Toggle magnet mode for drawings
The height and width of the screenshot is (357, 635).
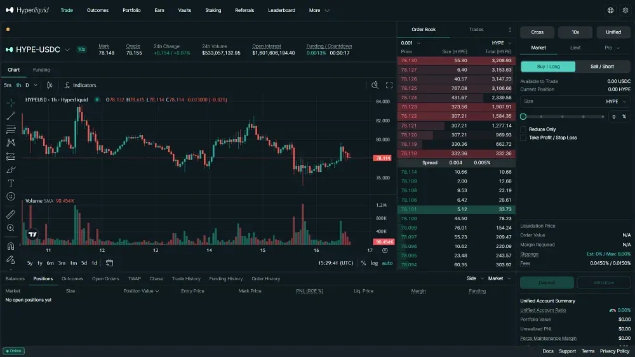click(11, 246)
